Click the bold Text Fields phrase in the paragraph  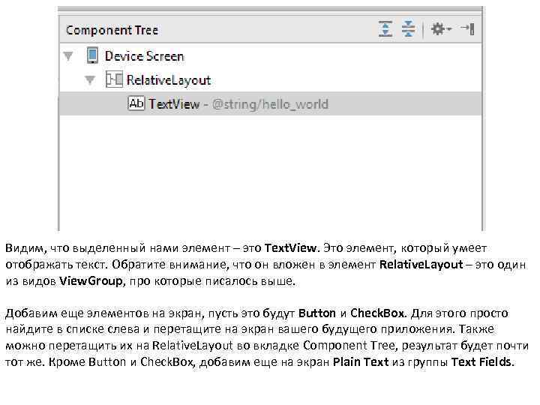[481, 361]
